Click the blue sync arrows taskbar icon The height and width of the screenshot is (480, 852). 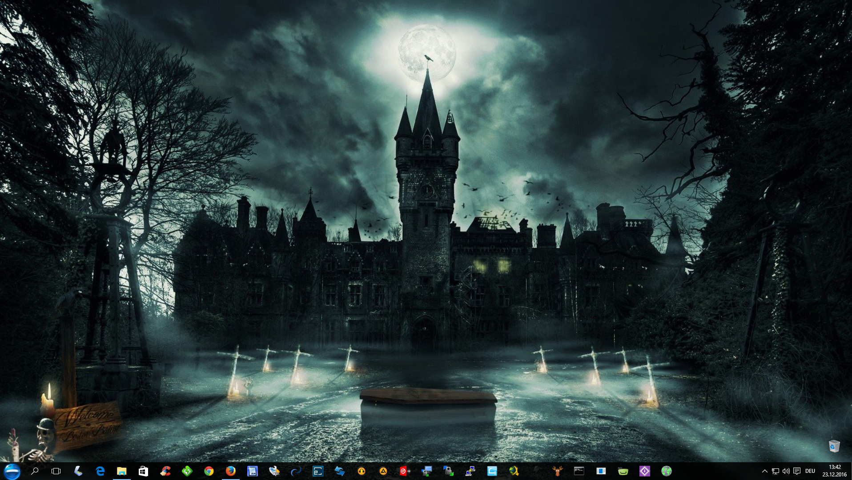(x=340, y=471)
